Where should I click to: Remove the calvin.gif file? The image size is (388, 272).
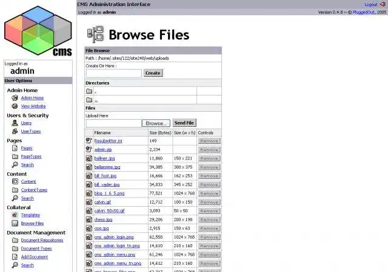[209, 202]
